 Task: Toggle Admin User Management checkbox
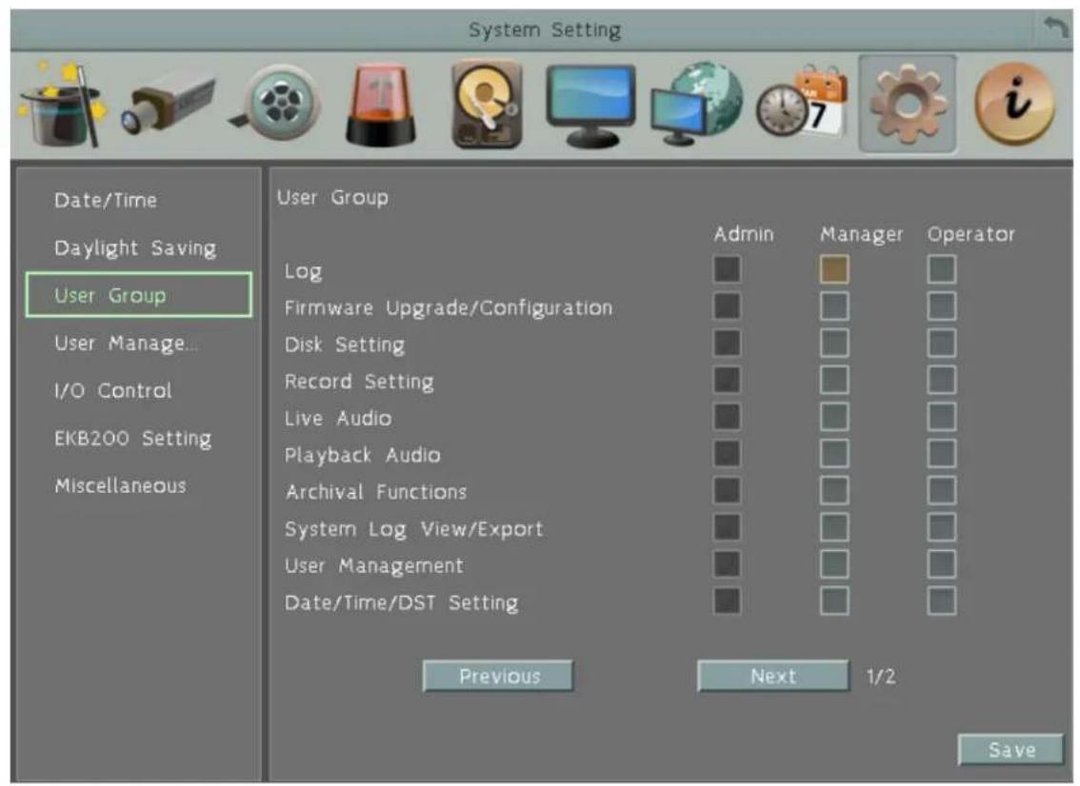[x=728, y=564]
